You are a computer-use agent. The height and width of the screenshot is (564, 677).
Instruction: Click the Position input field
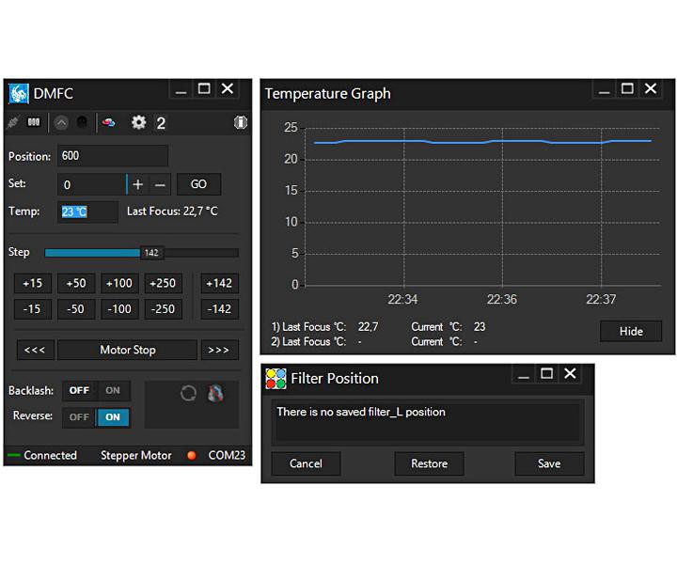coord(113,156)
